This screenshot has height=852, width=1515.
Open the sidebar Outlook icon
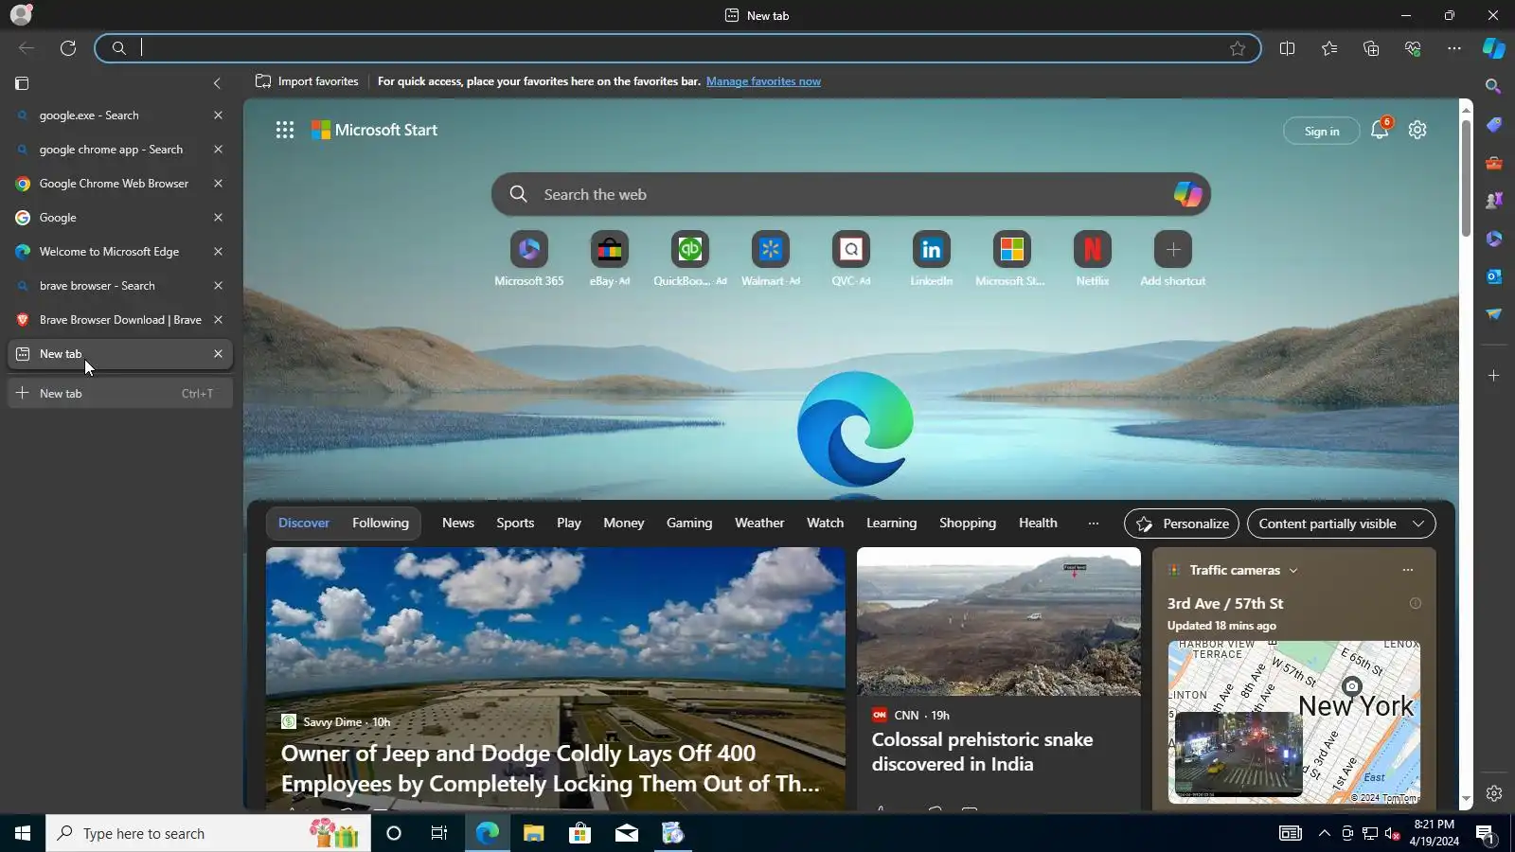coord(1493,276)
